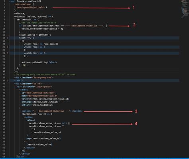189x159 pixels.
Task: Click "values.userid = getUser();" line
Action: tap(35, 35)
